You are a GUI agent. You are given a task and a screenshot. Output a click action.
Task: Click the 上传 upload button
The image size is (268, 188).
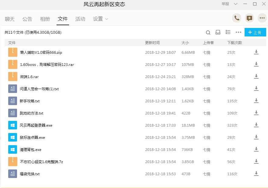tap(255, 32)
